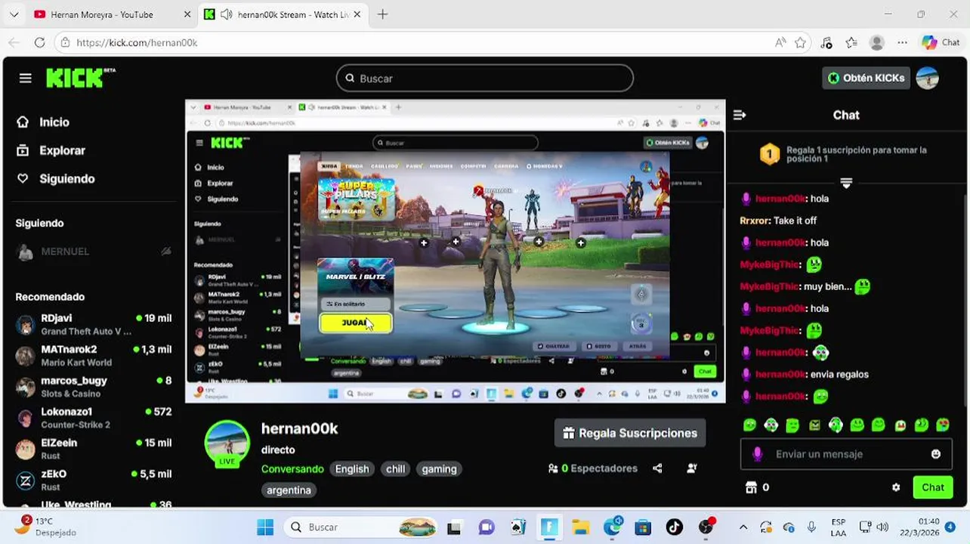Open ElZeein recommended channel
Image resolution: width=970 pixels, height=544 pixels.
coord(94,448)
